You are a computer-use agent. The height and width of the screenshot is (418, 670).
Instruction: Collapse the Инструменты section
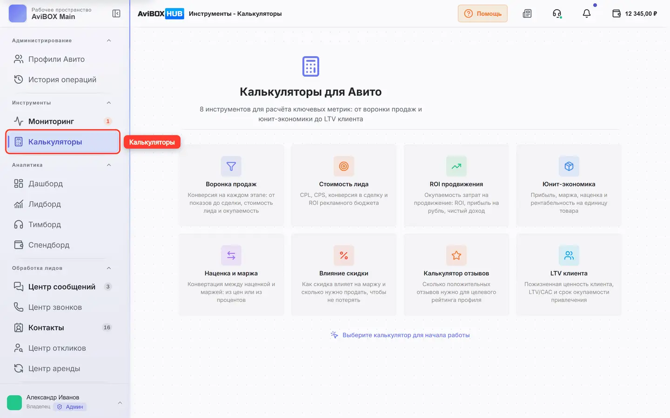click(109, 103)
